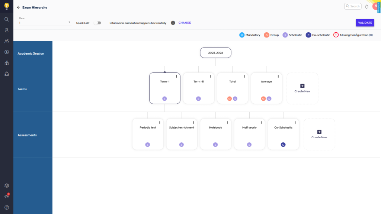This screenshot has width=381, height=214.
Task: Open the Class dropdown
Action: [x=45, y=23]
